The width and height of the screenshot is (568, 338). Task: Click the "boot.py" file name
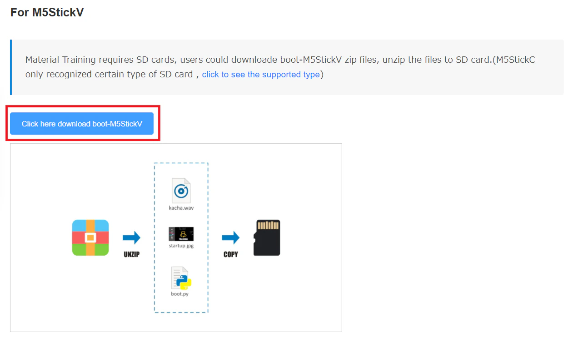click(179, 294)
